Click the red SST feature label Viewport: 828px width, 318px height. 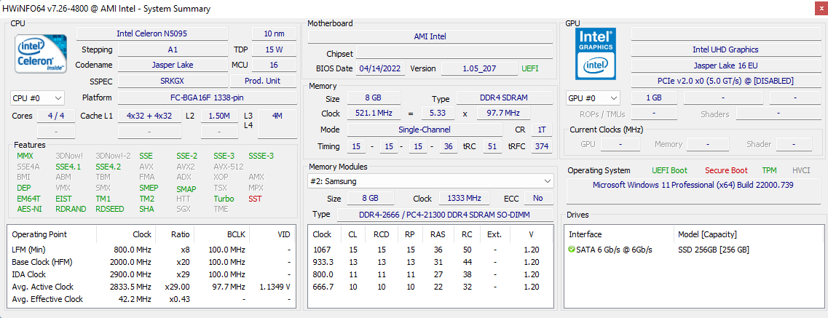coord(255,199)
